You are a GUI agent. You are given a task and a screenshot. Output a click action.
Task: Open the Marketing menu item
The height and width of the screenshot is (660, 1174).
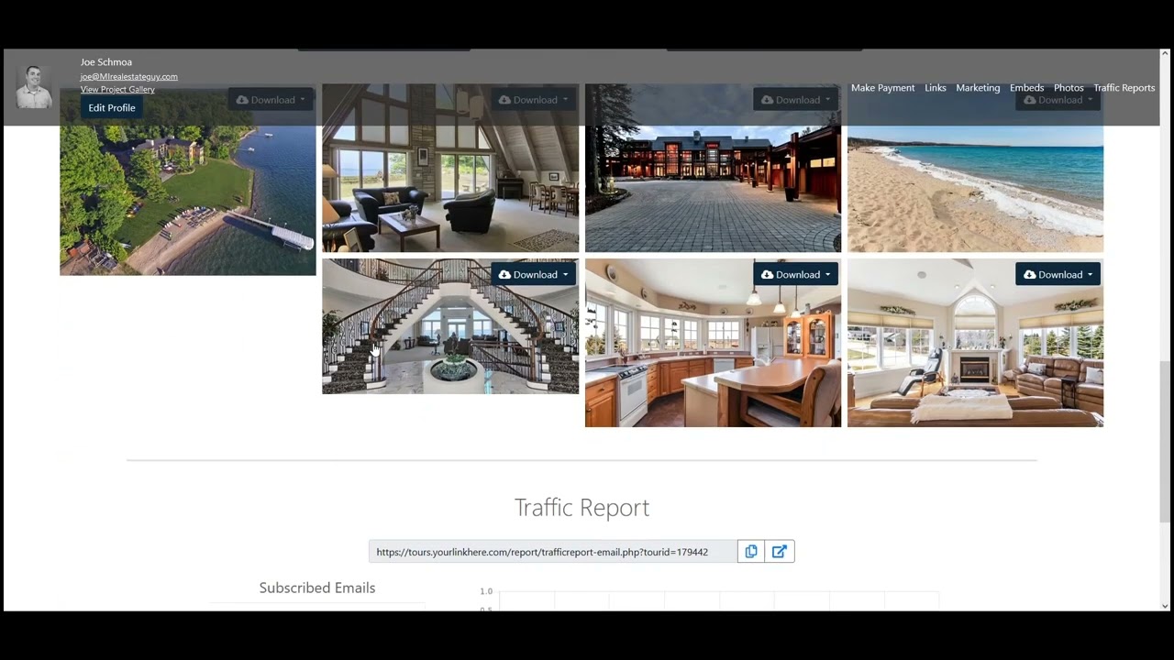point(978,88)
